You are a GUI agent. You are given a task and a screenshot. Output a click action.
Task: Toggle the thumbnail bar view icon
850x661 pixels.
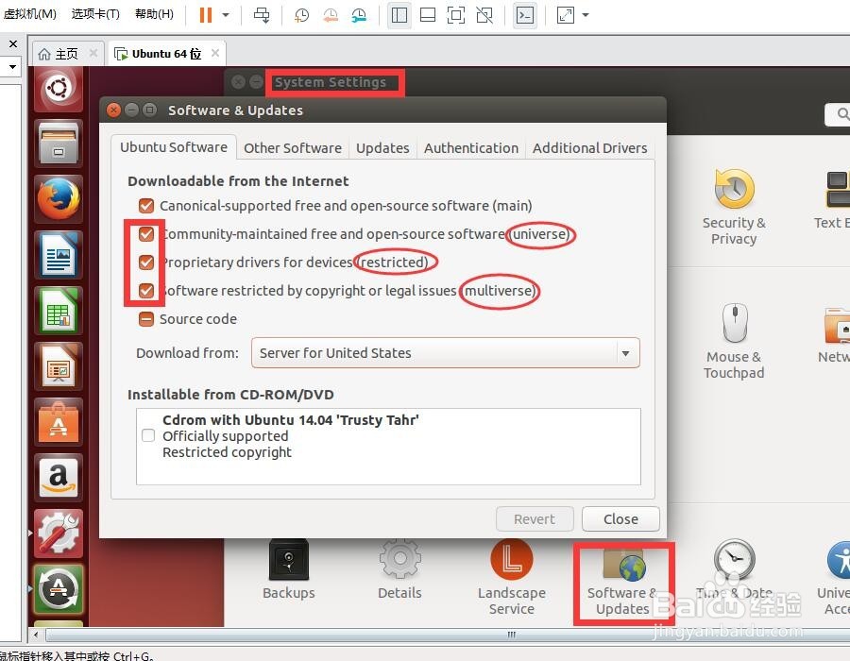click(x=428, y=14)
